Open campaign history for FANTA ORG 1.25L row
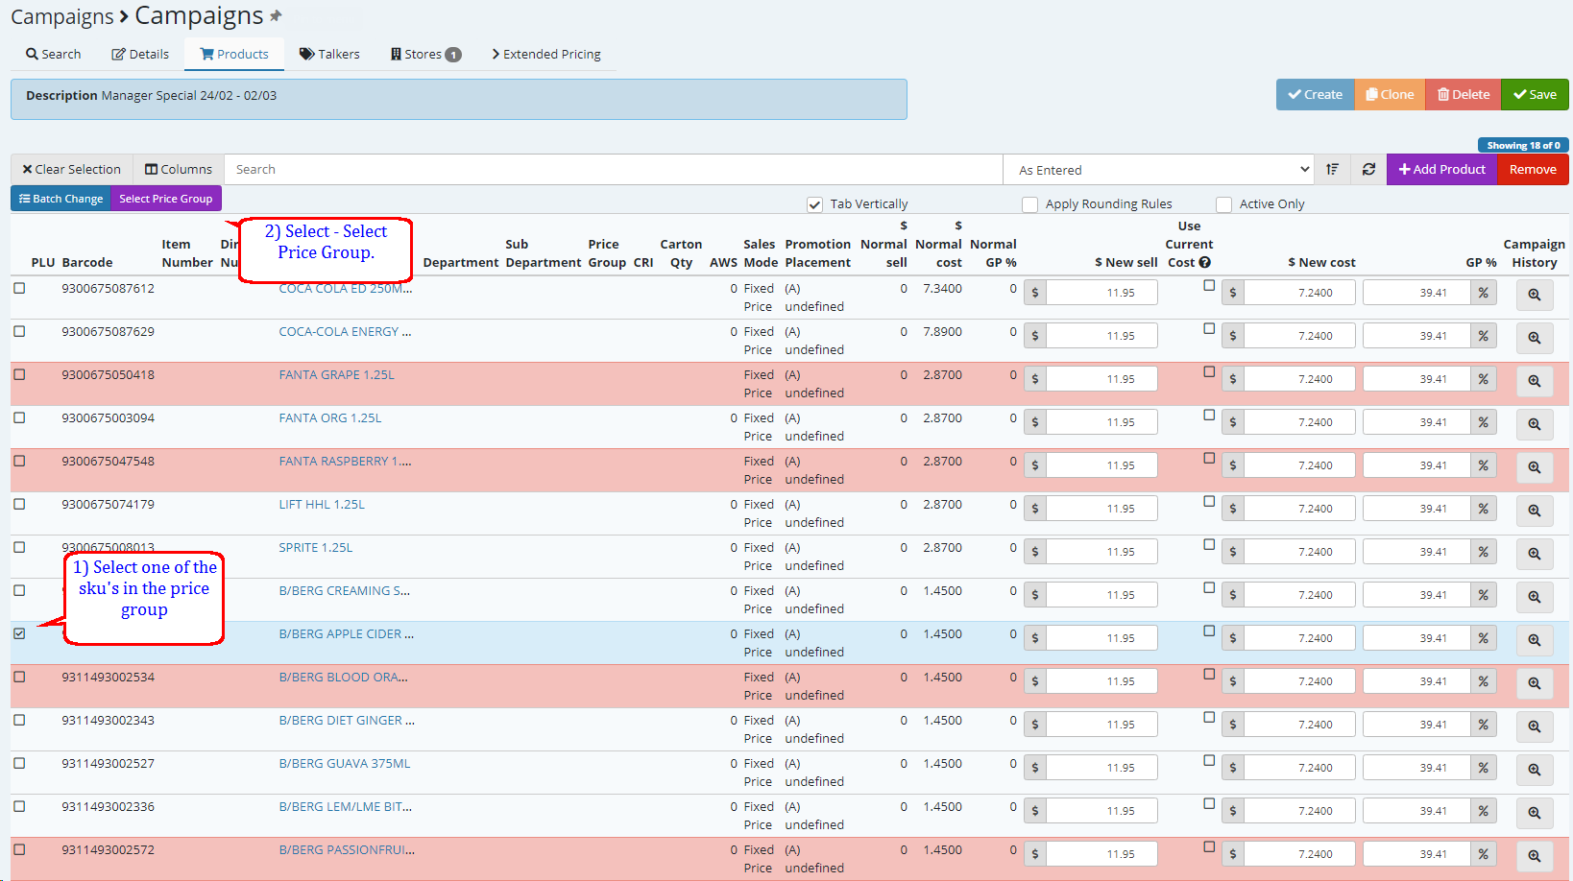 (x=1534, y=424)
